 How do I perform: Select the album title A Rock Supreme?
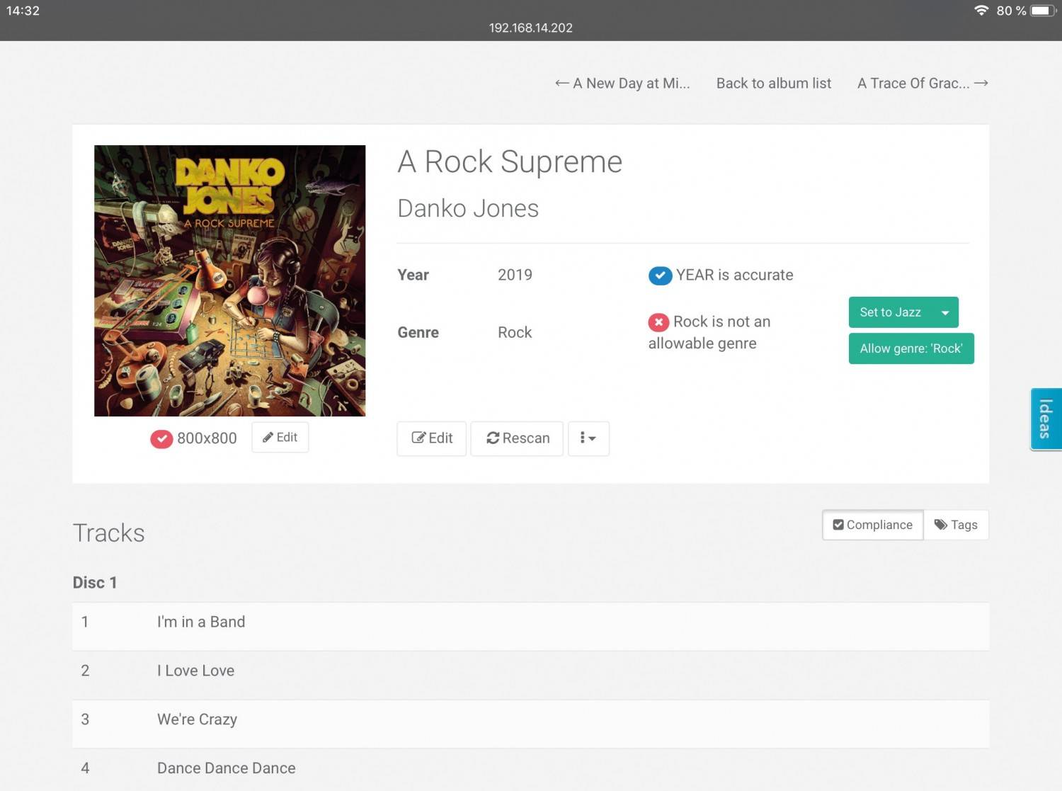point(510,162)
